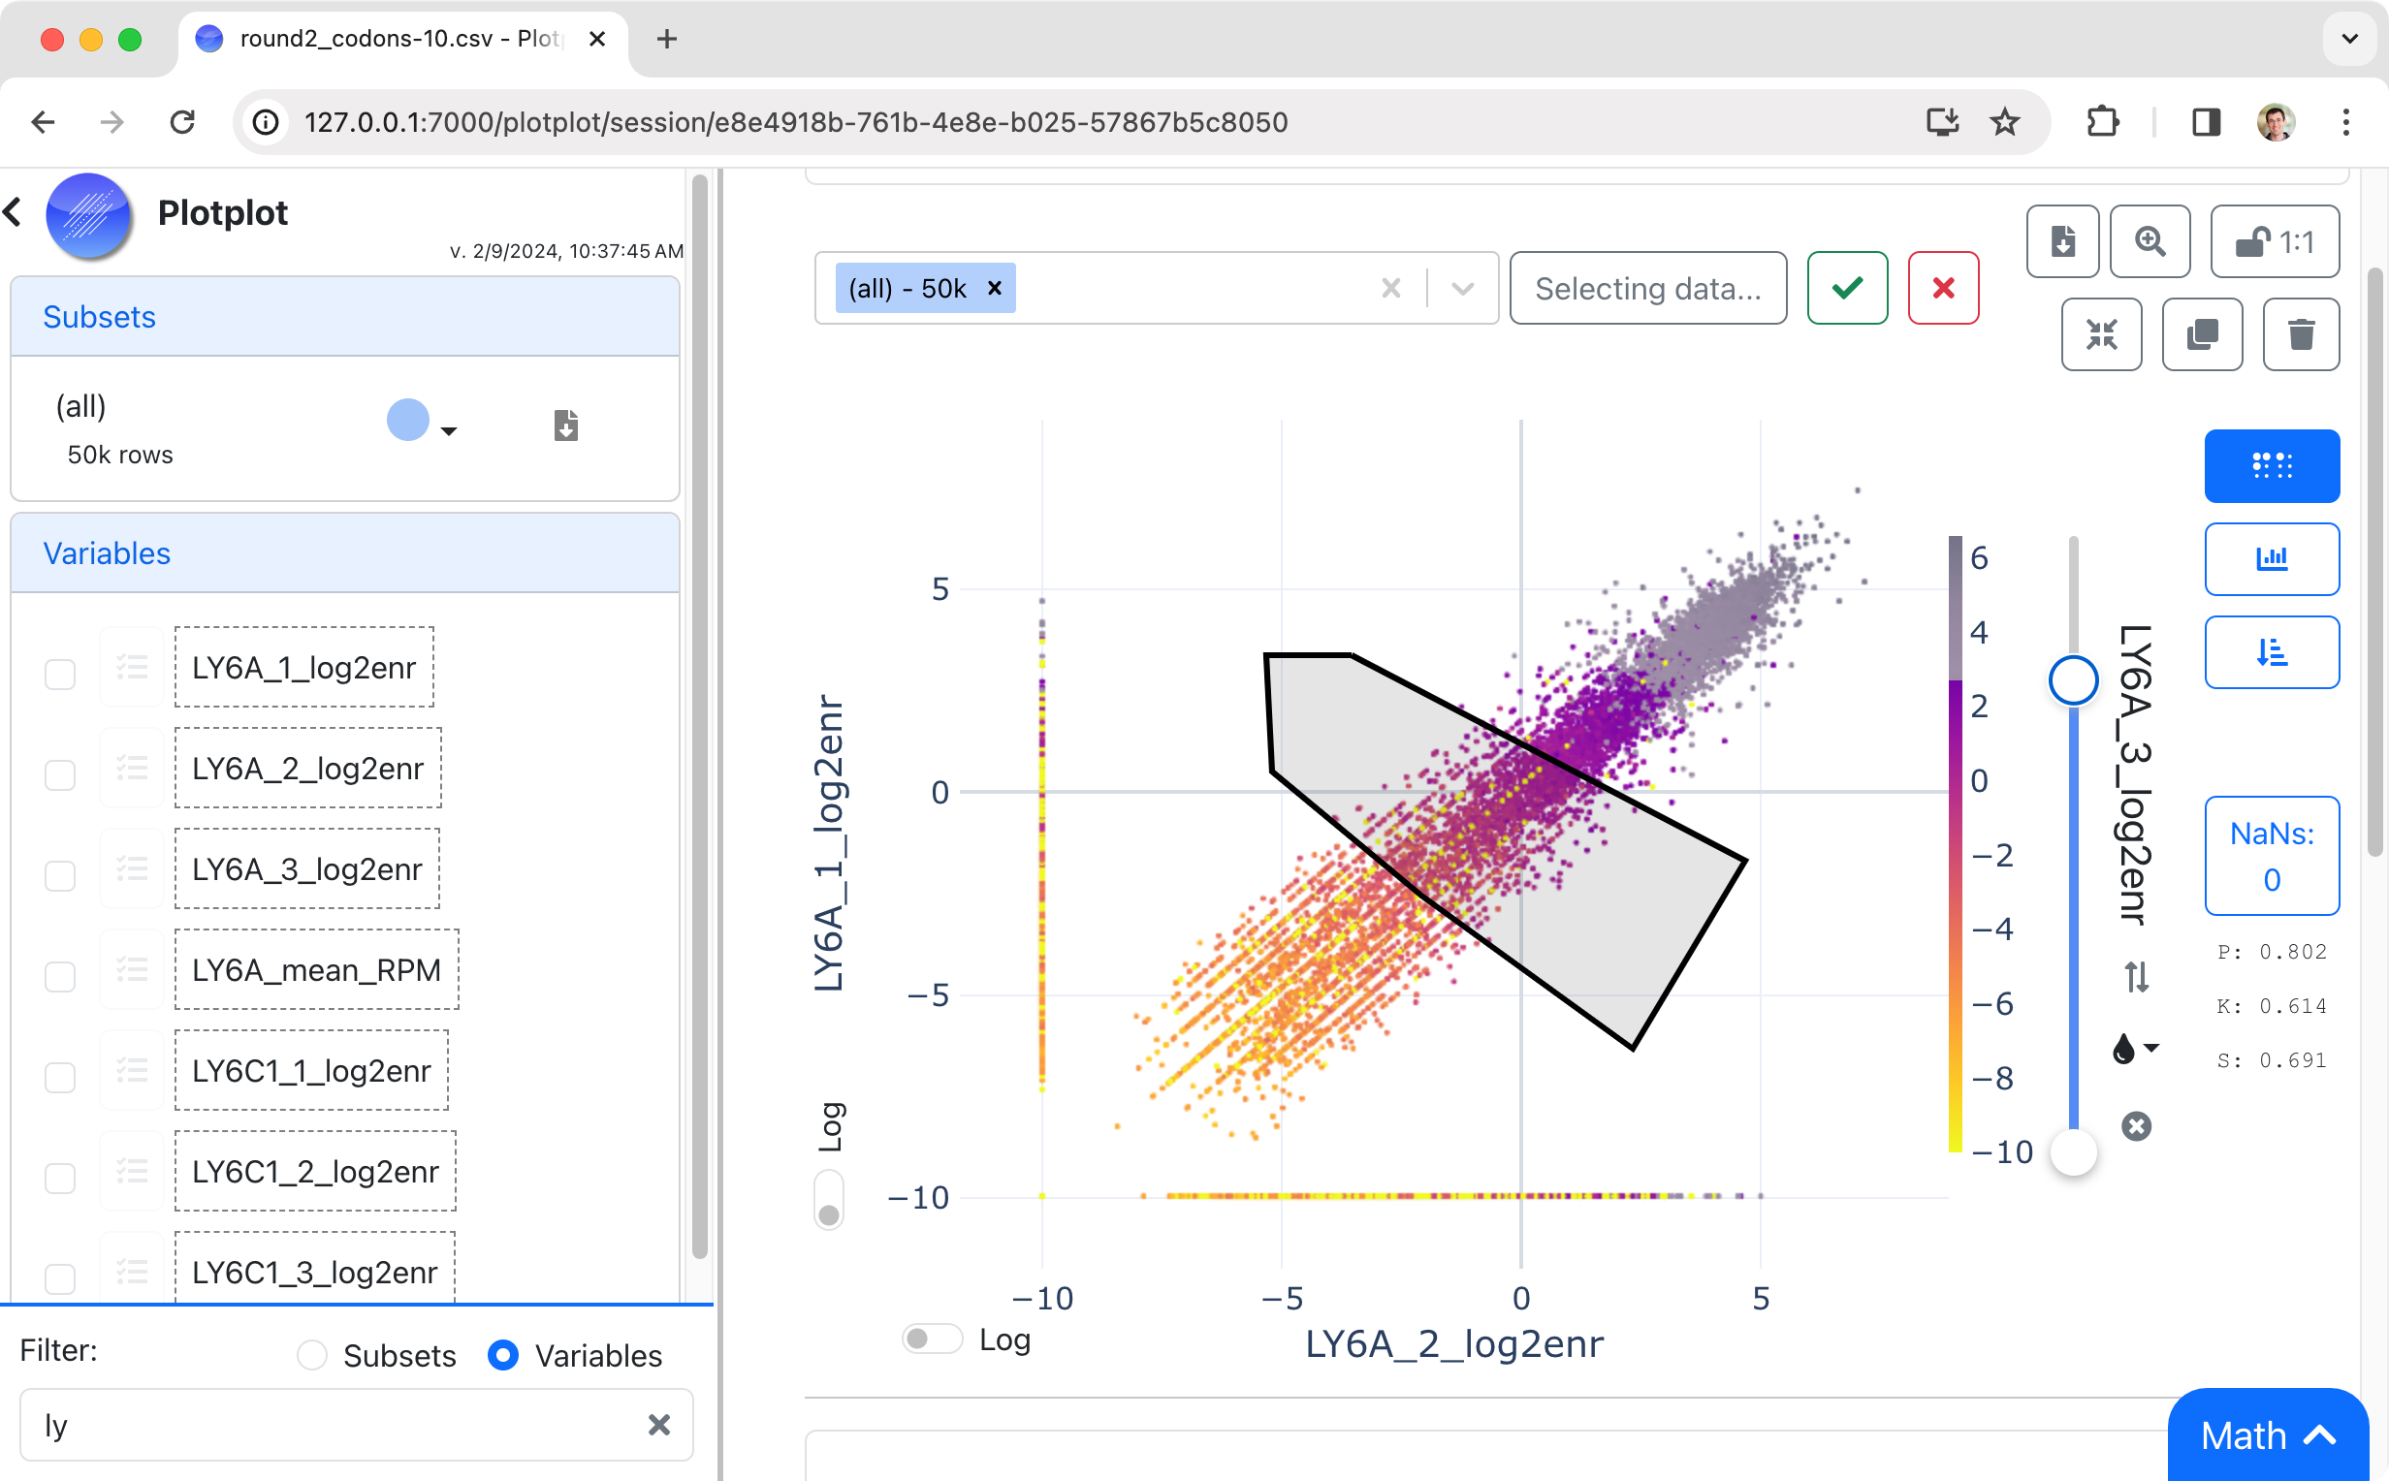The height and width of the screenshot is (1481, 2389).
Task: Confirm the selection with the green checkmark
Action: click(x=1845, y=288)
